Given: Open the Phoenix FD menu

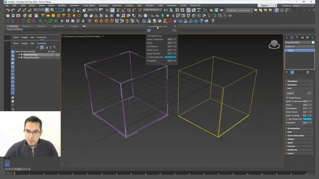Looking at the screenshot, I should (195, 5).
